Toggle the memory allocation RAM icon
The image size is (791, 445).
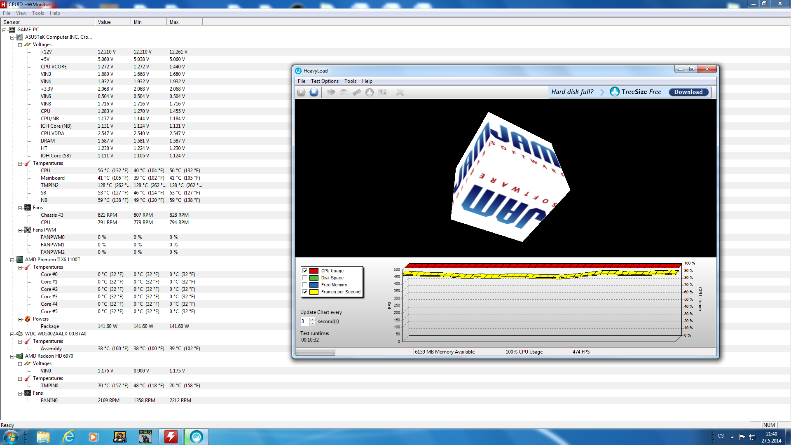point(357,92)
